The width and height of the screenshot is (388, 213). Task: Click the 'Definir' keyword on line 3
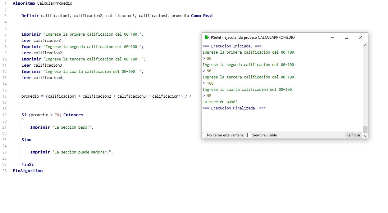pyautogui.click(x=30, y=16)
